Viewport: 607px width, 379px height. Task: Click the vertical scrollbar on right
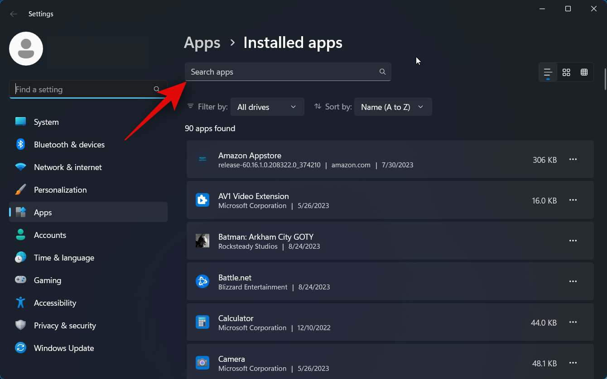coord(605,79)
